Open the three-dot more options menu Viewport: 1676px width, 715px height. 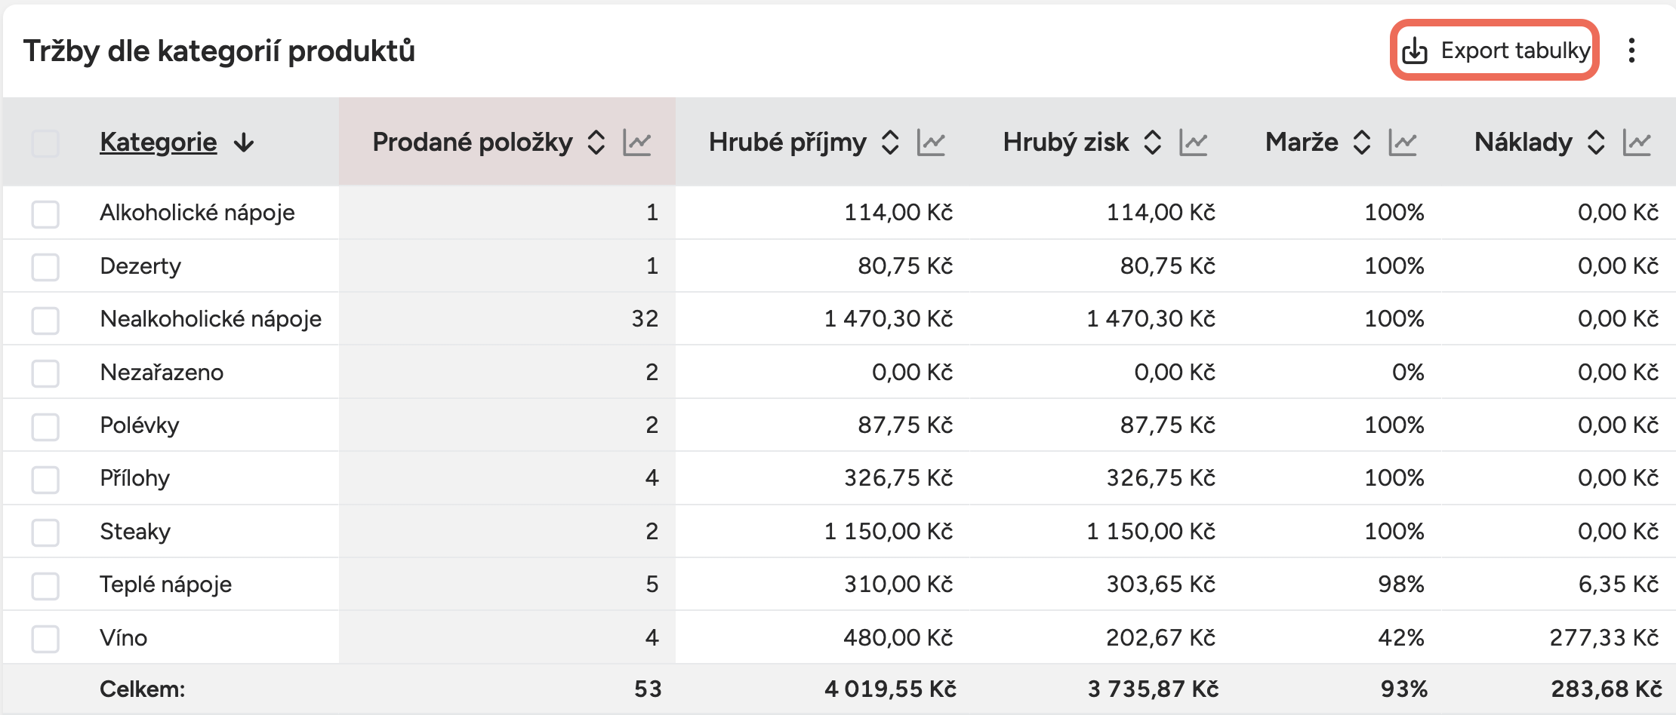point(1631,51)
